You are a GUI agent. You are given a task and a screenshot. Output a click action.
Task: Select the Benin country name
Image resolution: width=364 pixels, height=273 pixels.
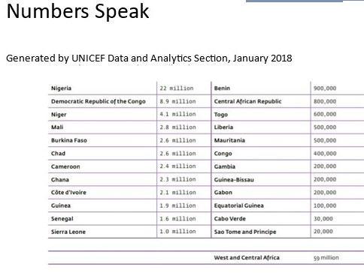pyautogui.click(x=222, y=88)
